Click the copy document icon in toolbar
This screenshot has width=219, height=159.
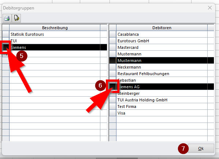coord(16,18)
